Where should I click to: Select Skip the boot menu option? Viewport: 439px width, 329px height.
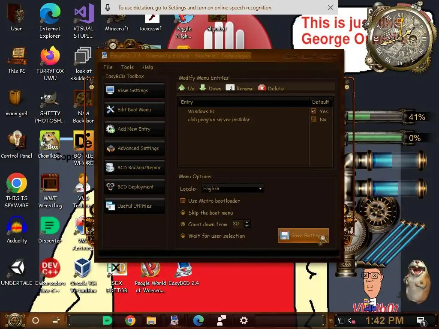[x=183, y=212]
